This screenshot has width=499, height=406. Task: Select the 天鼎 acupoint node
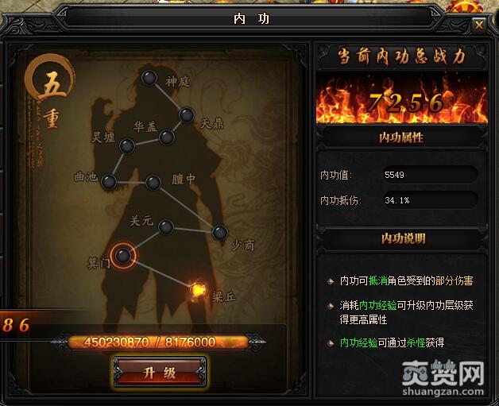pos(187,115)
